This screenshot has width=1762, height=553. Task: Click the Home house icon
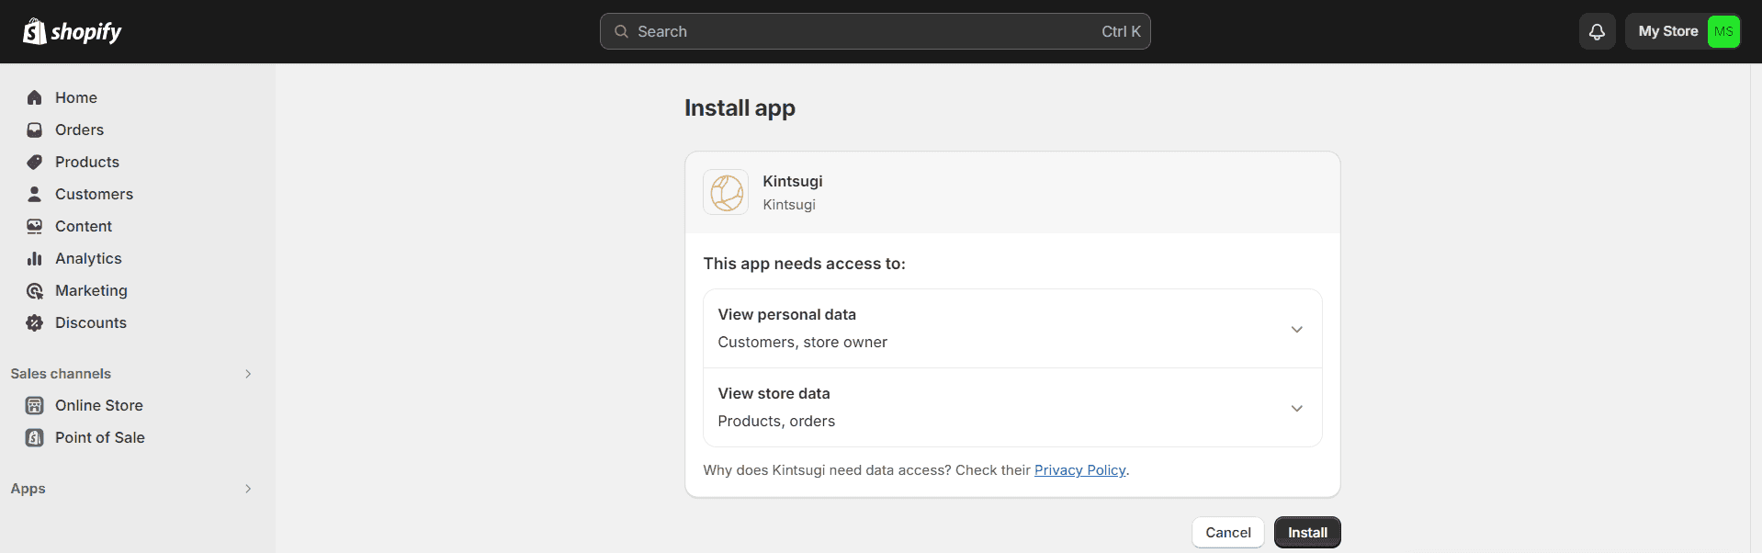[35, 97]
